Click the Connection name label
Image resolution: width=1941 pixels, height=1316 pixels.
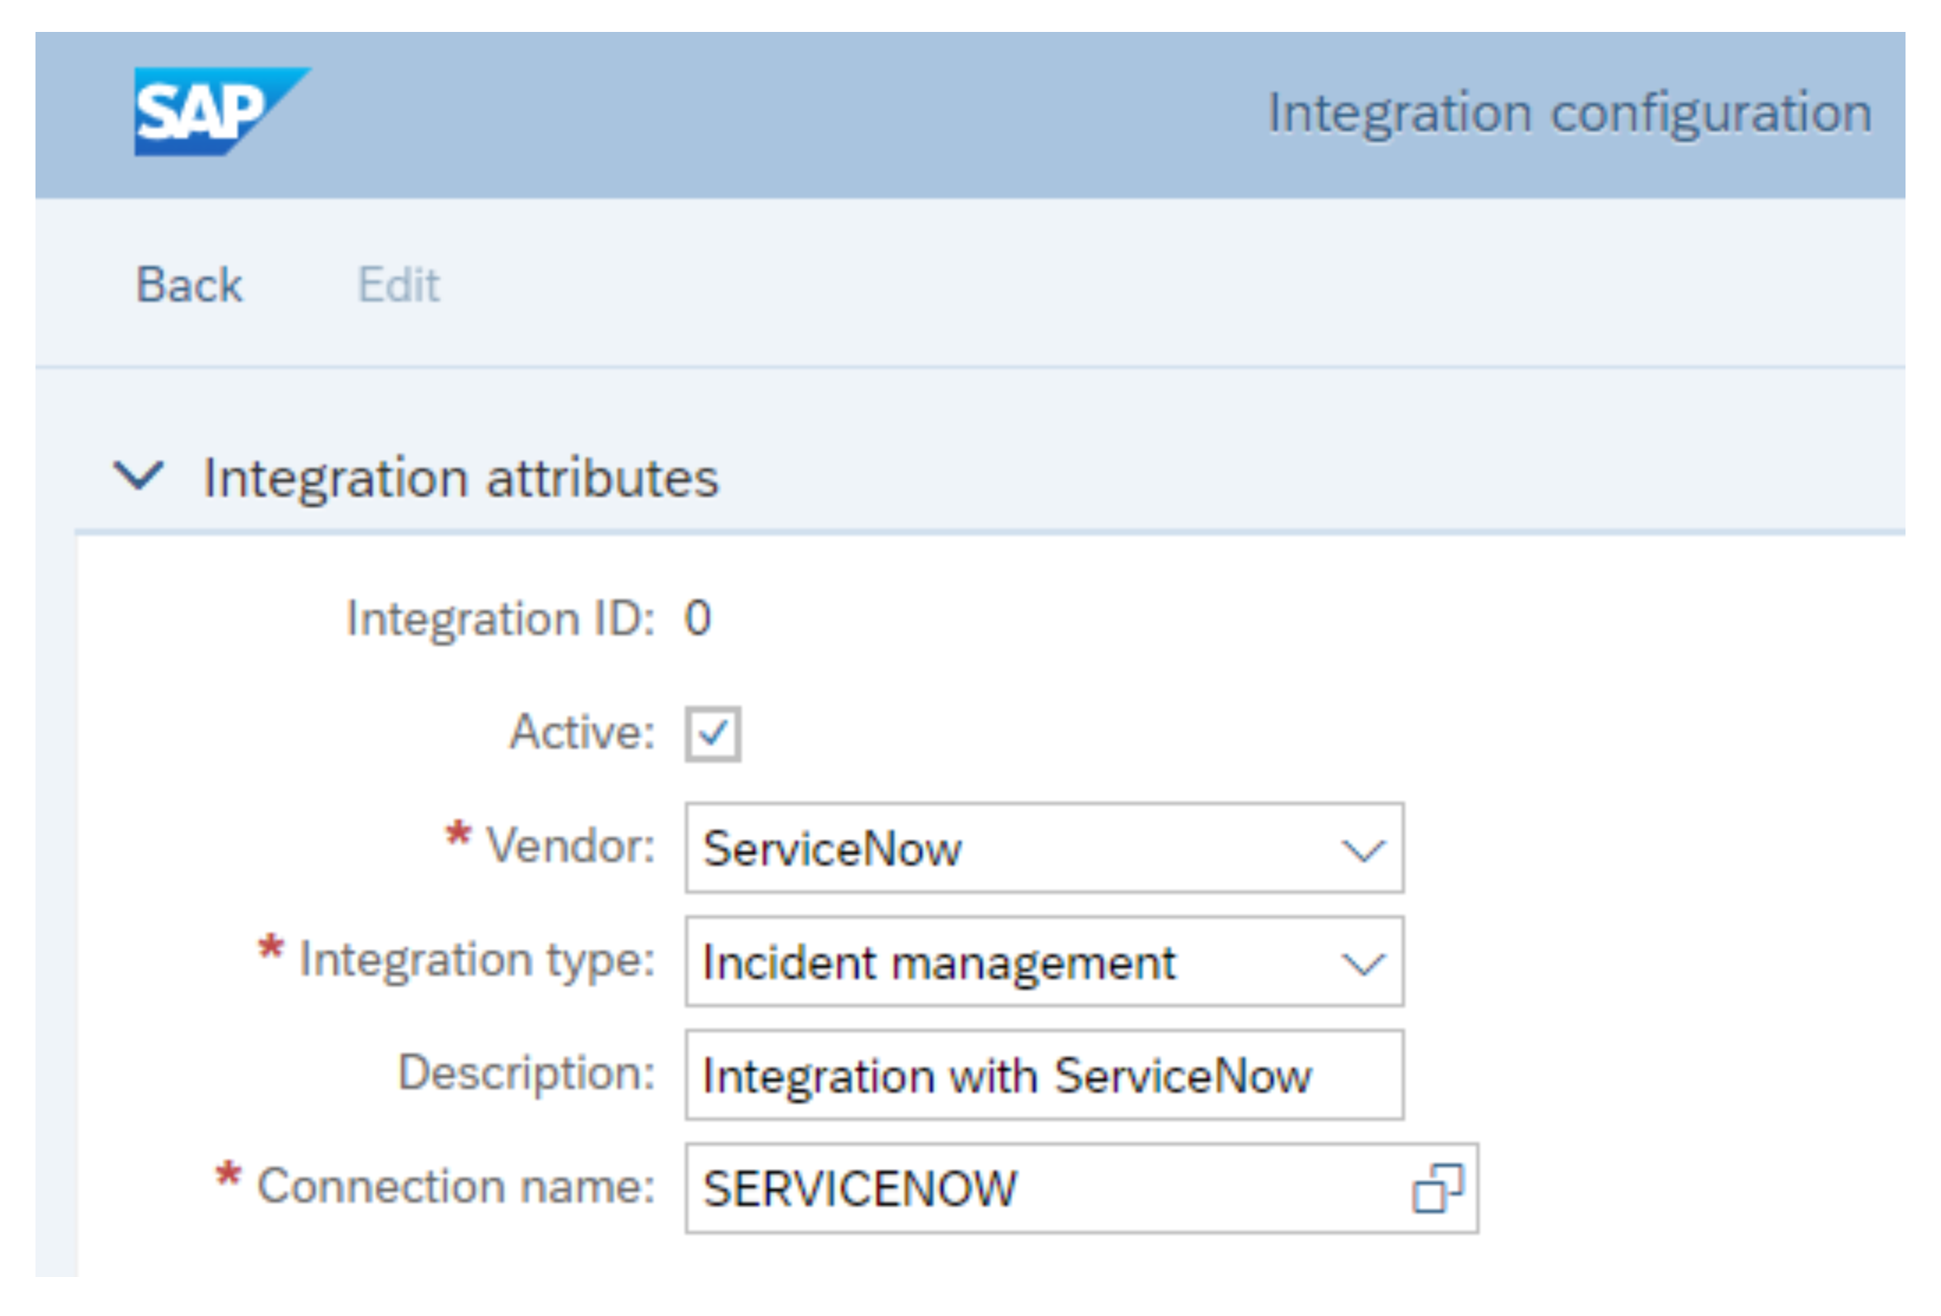[x=456, y=1187]
